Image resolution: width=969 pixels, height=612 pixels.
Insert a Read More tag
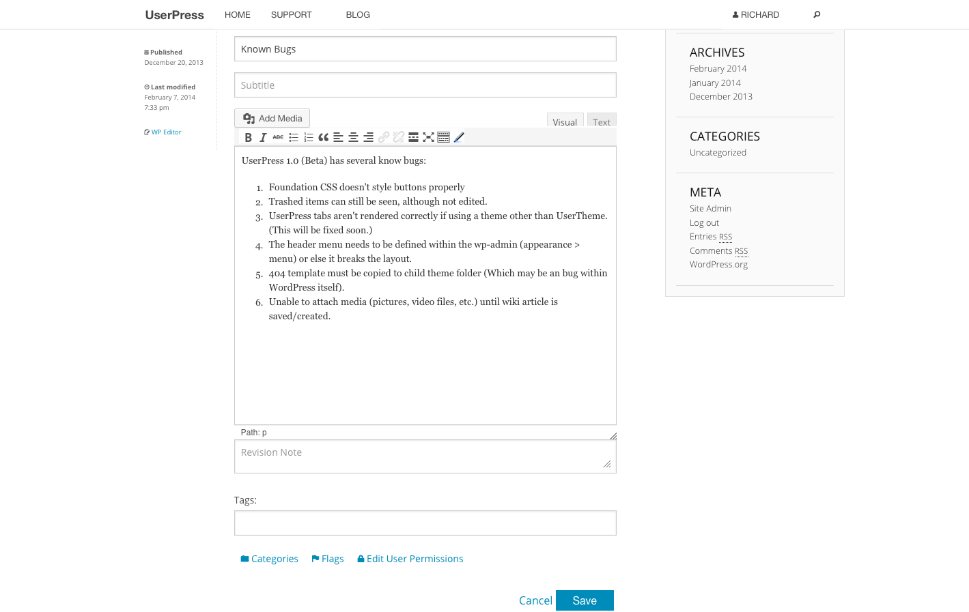click(413, 137)
